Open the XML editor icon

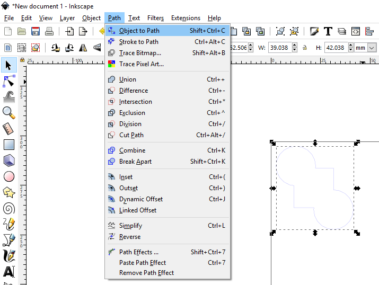point(356,31)
